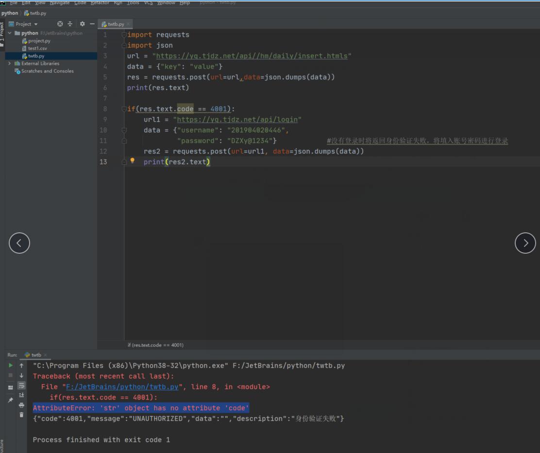
Task: Switch to the twtb.py editor tab
Action: pyautogui.click(x=115, y=24)
